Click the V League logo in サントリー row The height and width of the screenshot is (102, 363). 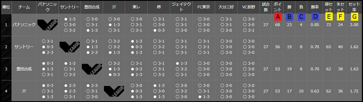[x=70, y=47]
